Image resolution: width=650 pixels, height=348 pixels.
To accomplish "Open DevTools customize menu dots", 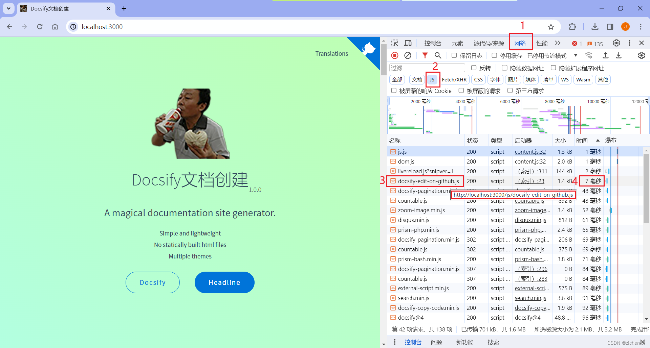I will pos(629,43).
